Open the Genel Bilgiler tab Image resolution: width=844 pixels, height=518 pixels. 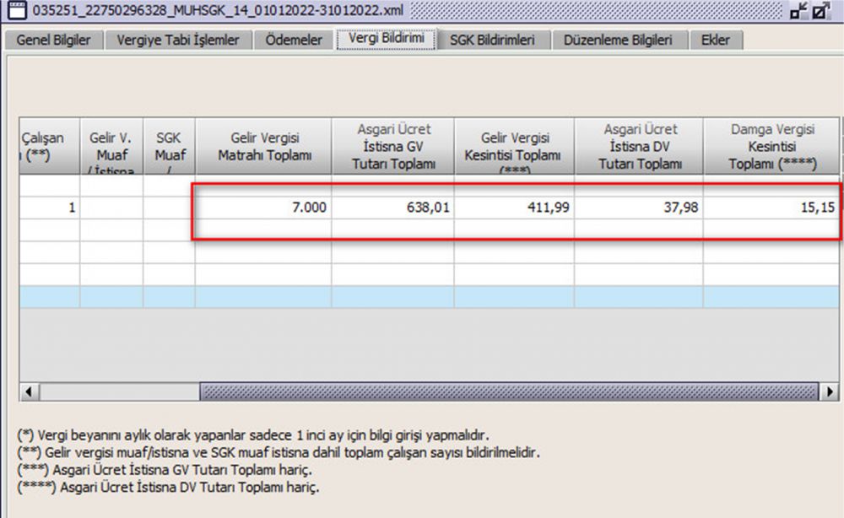click(53, 40)
